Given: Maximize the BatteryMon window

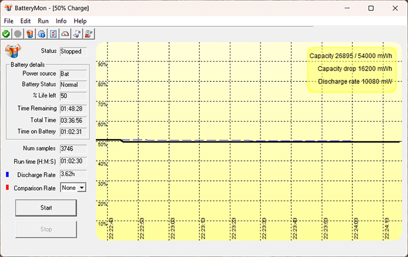Looking at the screenshot, I should (371, 8).
